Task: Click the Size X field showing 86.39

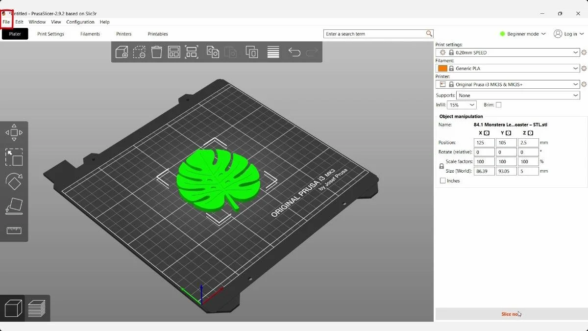Action: 484,171
